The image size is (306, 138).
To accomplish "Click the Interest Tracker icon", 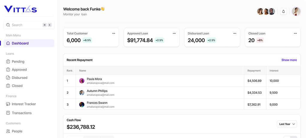I will click(8, 104).
